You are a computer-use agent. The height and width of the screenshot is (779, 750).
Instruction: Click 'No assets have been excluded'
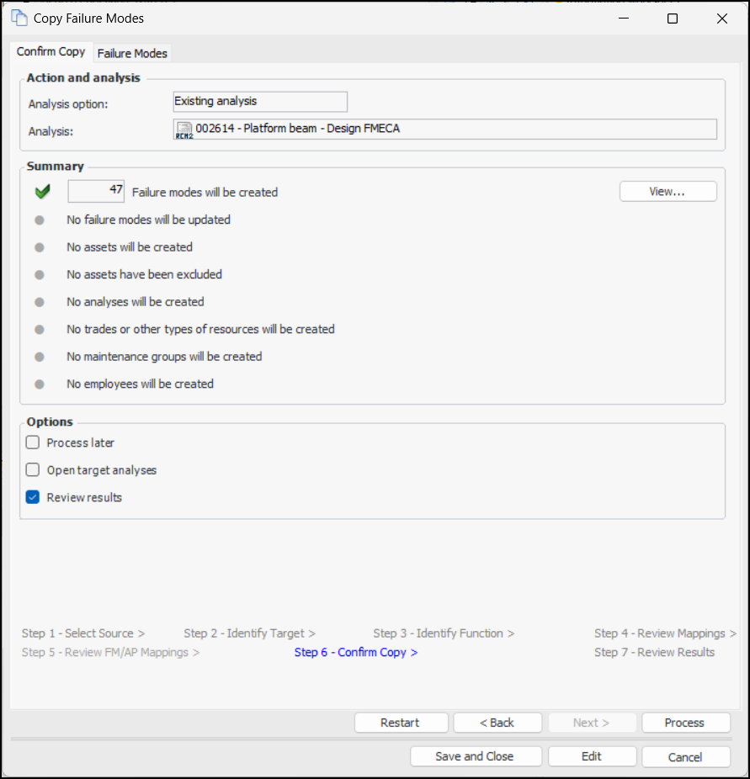point(144,274)
